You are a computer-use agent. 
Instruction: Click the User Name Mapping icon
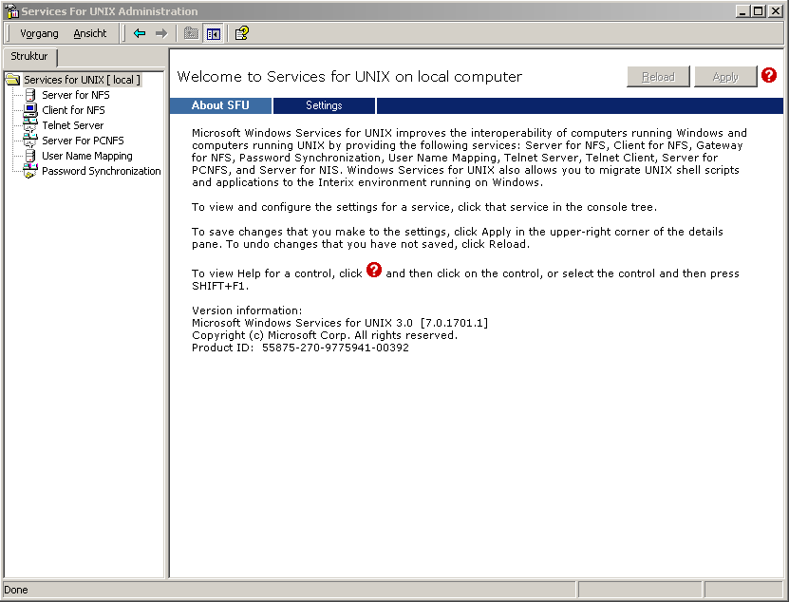(30, 156)
